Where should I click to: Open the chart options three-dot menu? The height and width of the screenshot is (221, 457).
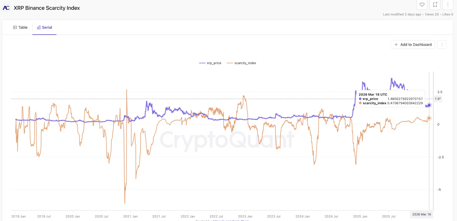(x=442, y=44)
